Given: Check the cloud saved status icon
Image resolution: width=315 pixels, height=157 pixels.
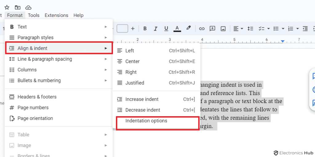Looking at the screenshot, I should click(x=29, y=7).
